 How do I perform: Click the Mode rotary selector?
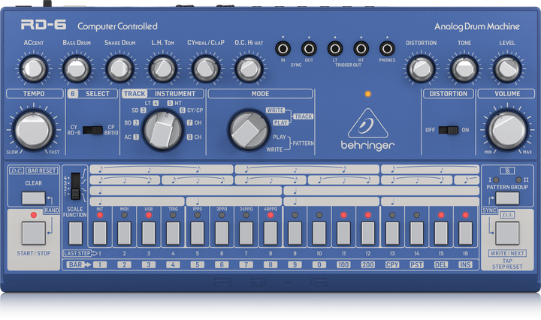pyautogui.click(x=249, y=130)
